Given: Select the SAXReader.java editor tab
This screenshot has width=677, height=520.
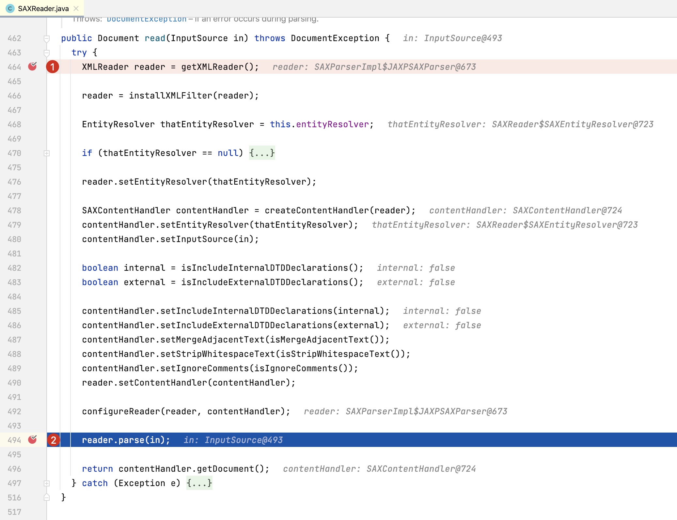Looking at the screenshot, I should click(x=42, y=8).
